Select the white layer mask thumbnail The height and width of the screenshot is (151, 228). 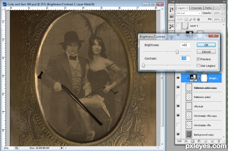pyautogui.click(x=204, y=78)
